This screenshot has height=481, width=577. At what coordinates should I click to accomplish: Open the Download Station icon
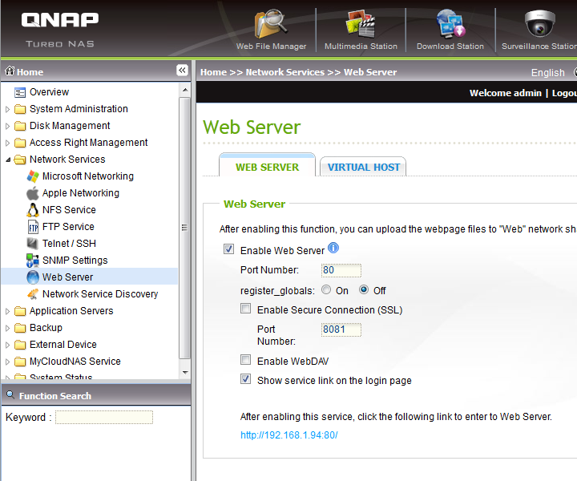coord(450,26)
